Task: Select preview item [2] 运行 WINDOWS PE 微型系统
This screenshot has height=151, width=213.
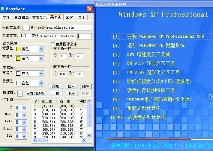Action: coord(149,45)
